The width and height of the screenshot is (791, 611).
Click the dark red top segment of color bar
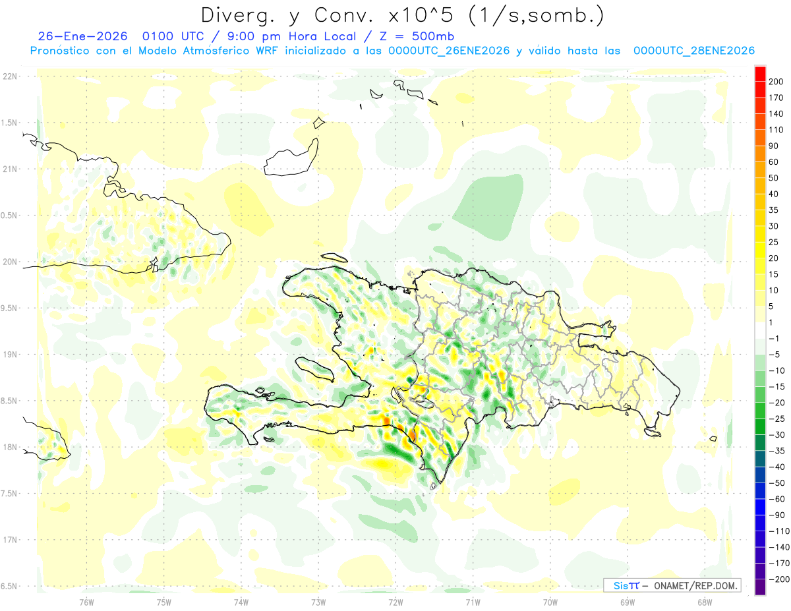click(760, 73)
